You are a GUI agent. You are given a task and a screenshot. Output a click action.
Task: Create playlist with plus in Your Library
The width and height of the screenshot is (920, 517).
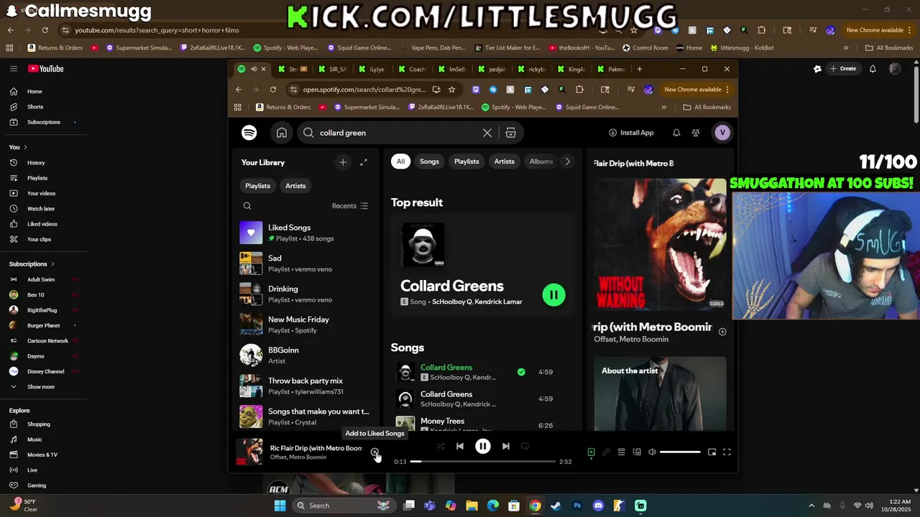[343, 162]
